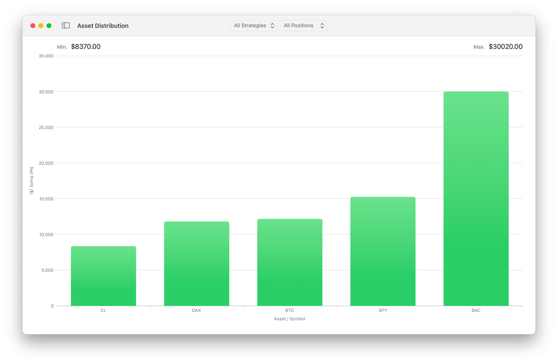558x364 pixels.
Task: Click the 25.000 y-axis value
Action: [46, 127]
